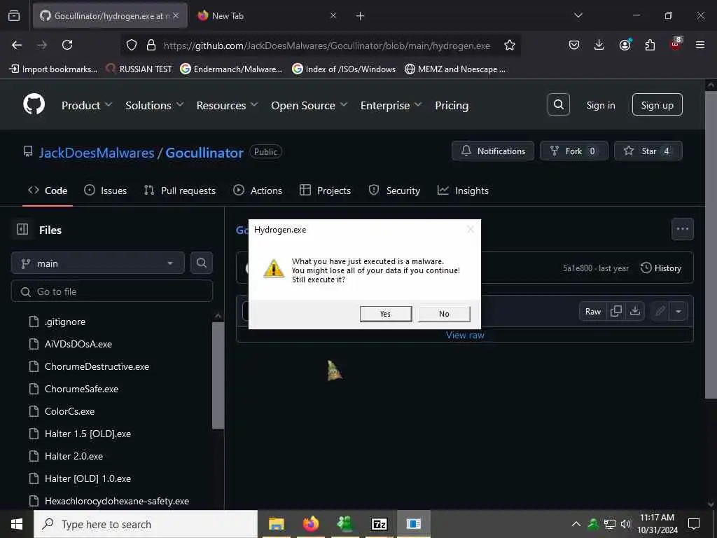This screenshot has height=538, width=717.
Task: Collapse the Files side panel icon
Action: (22, 229)
